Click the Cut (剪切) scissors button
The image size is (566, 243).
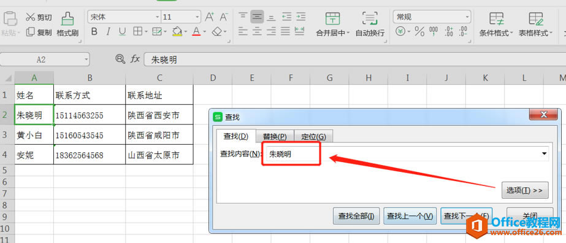[x=39, y=17]
